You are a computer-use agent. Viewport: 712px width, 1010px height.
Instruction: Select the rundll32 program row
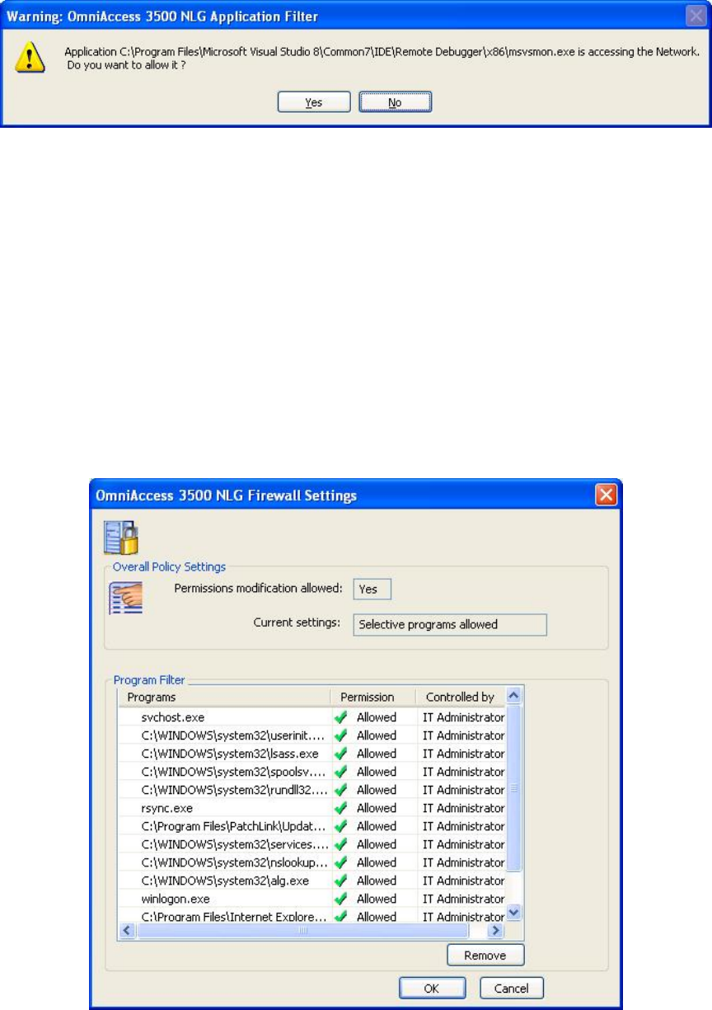[x=311, y=790]
